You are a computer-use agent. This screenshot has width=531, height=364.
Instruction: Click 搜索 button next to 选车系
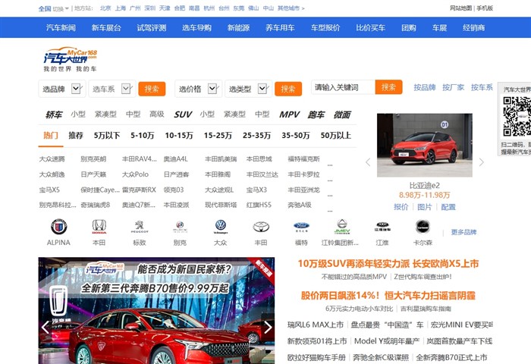pyautogui.click(x=152, y=89)
